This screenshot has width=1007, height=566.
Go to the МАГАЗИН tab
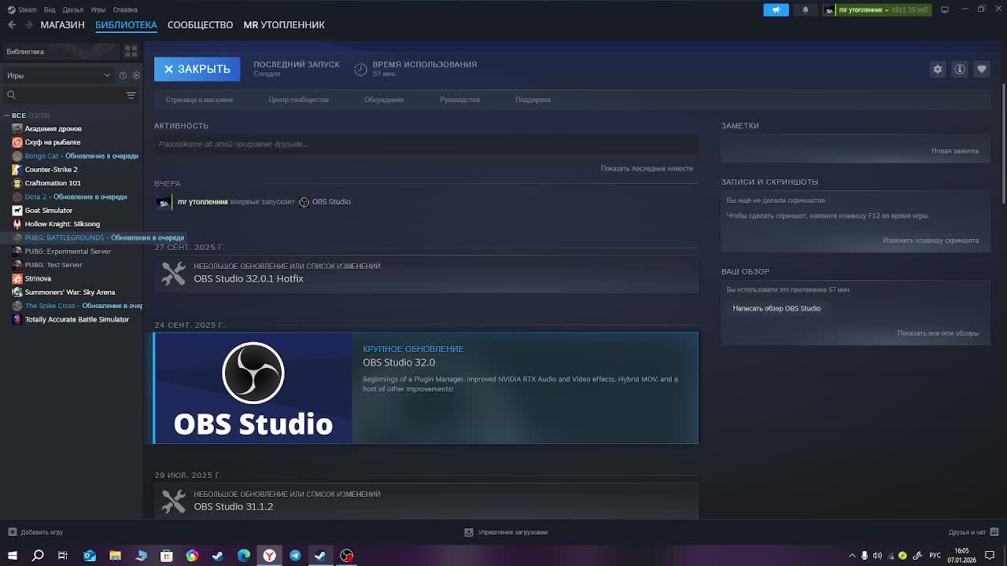(x=62, y=25)
